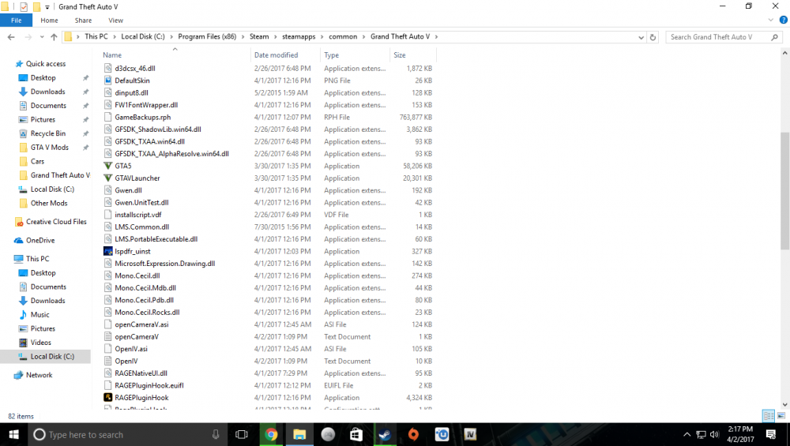Screen dimensions: 790x446
Task: Click the Type here to search box
Action: coord(127,434)
